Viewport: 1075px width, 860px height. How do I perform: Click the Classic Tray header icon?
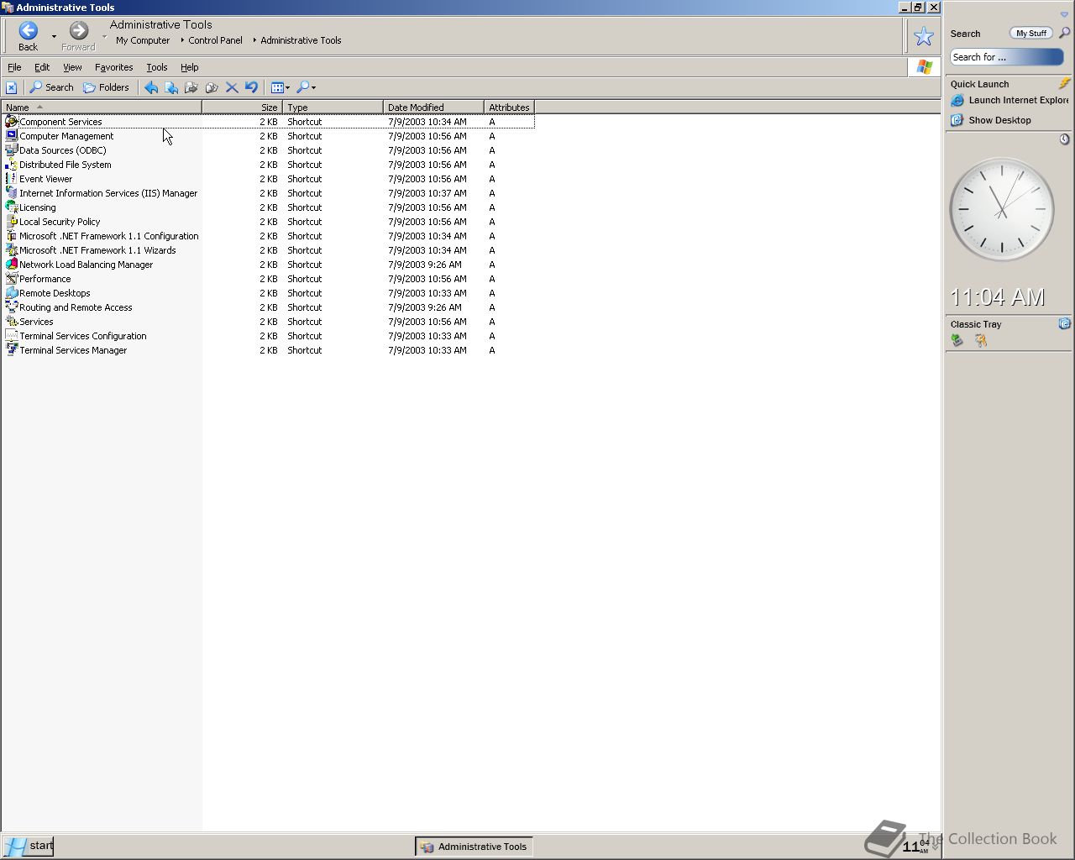pyautogui.click(x=1064, y=323)
